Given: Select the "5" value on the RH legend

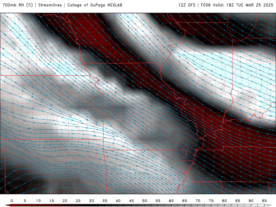Looking at the screenshot, I should (x=25, y=201).
